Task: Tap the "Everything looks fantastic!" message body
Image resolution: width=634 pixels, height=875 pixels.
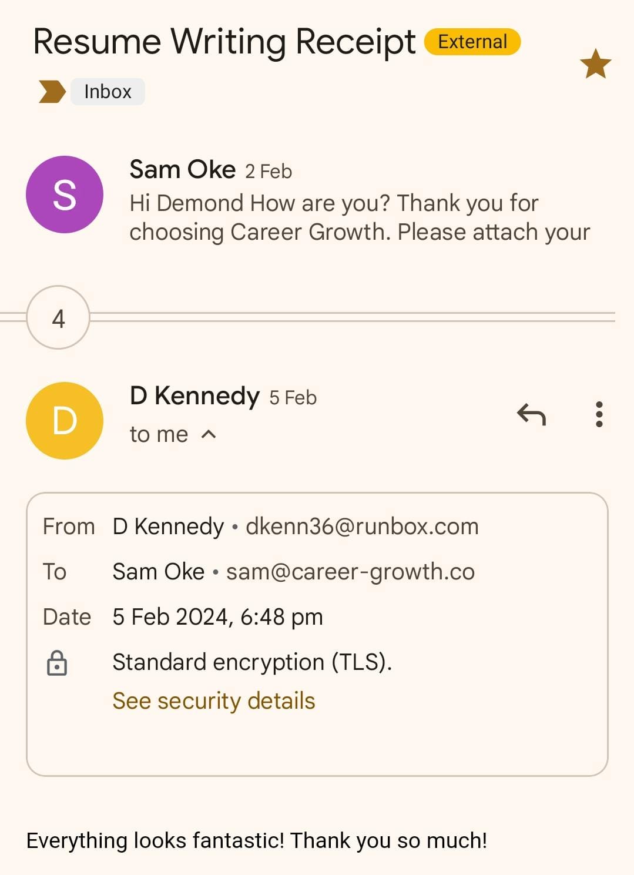Action: (257, 840)
